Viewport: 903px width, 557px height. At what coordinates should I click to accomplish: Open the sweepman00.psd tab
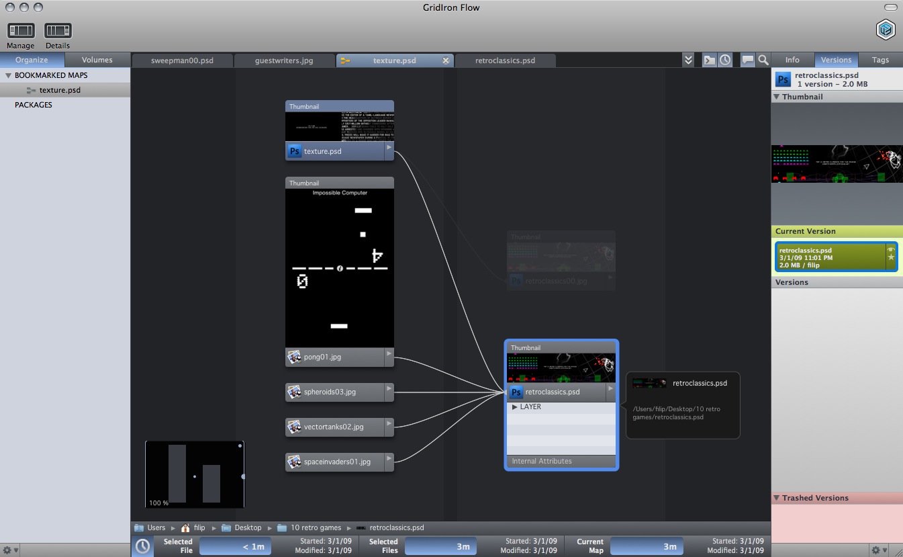click(x=182, y=60)
